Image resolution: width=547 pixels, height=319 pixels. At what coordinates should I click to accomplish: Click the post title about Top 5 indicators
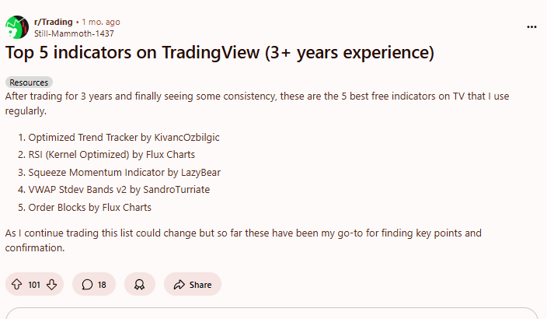(220, 52)
